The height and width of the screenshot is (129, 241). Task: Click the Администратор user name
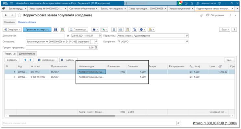coord(209,3)
